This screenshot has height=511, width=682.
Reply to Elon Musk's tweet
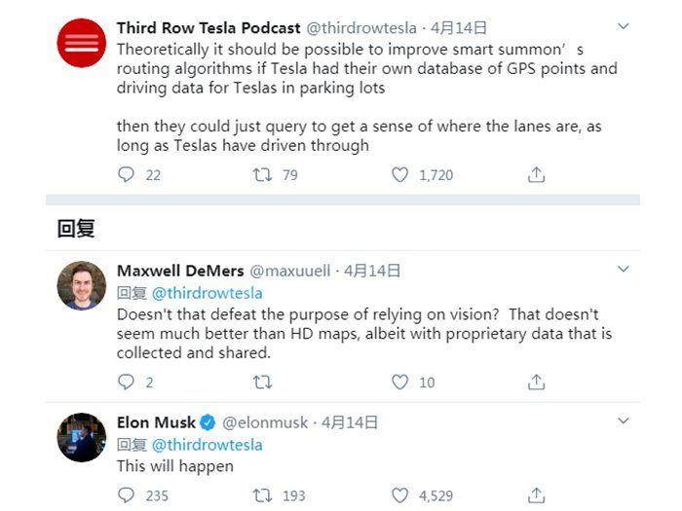[126, 495]
